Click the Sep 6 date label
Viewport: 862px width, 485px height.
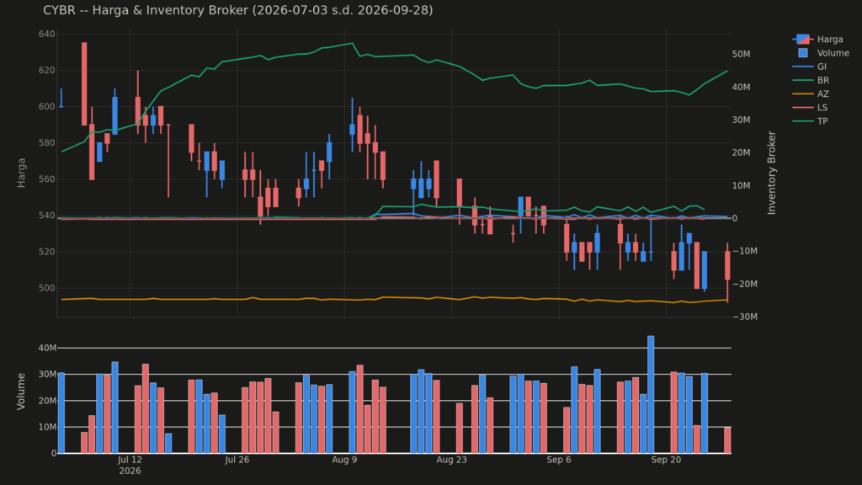pyautogui.click(x=559, y=460)
